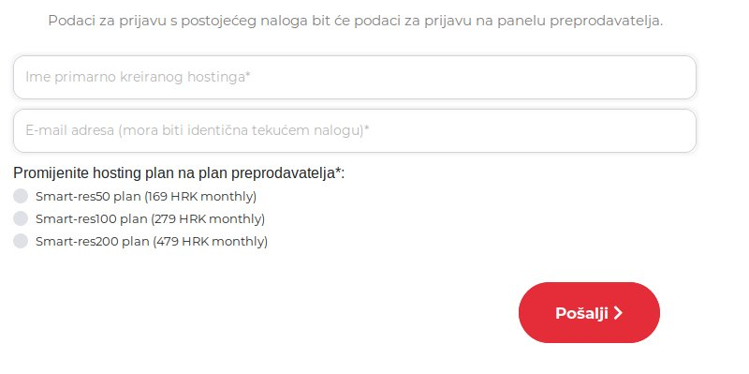This screenshot has height=374, width=749.
Task: Click into the E-mail adresa input field
Action: pos(355,131)
